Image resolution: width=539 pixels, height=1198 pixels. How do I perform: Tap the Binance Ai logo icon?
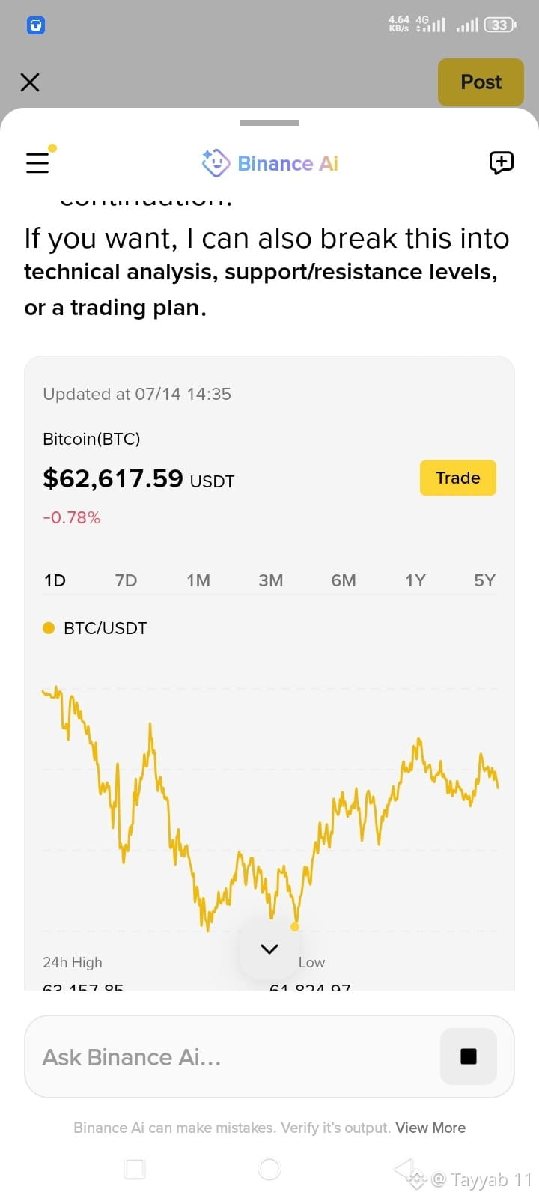click(216, 162)
